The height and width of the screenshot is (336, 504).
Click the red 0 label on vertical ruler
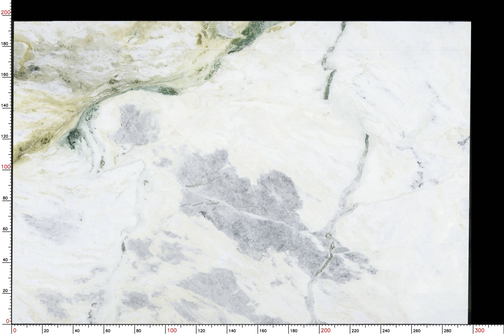tap(8, 321)
